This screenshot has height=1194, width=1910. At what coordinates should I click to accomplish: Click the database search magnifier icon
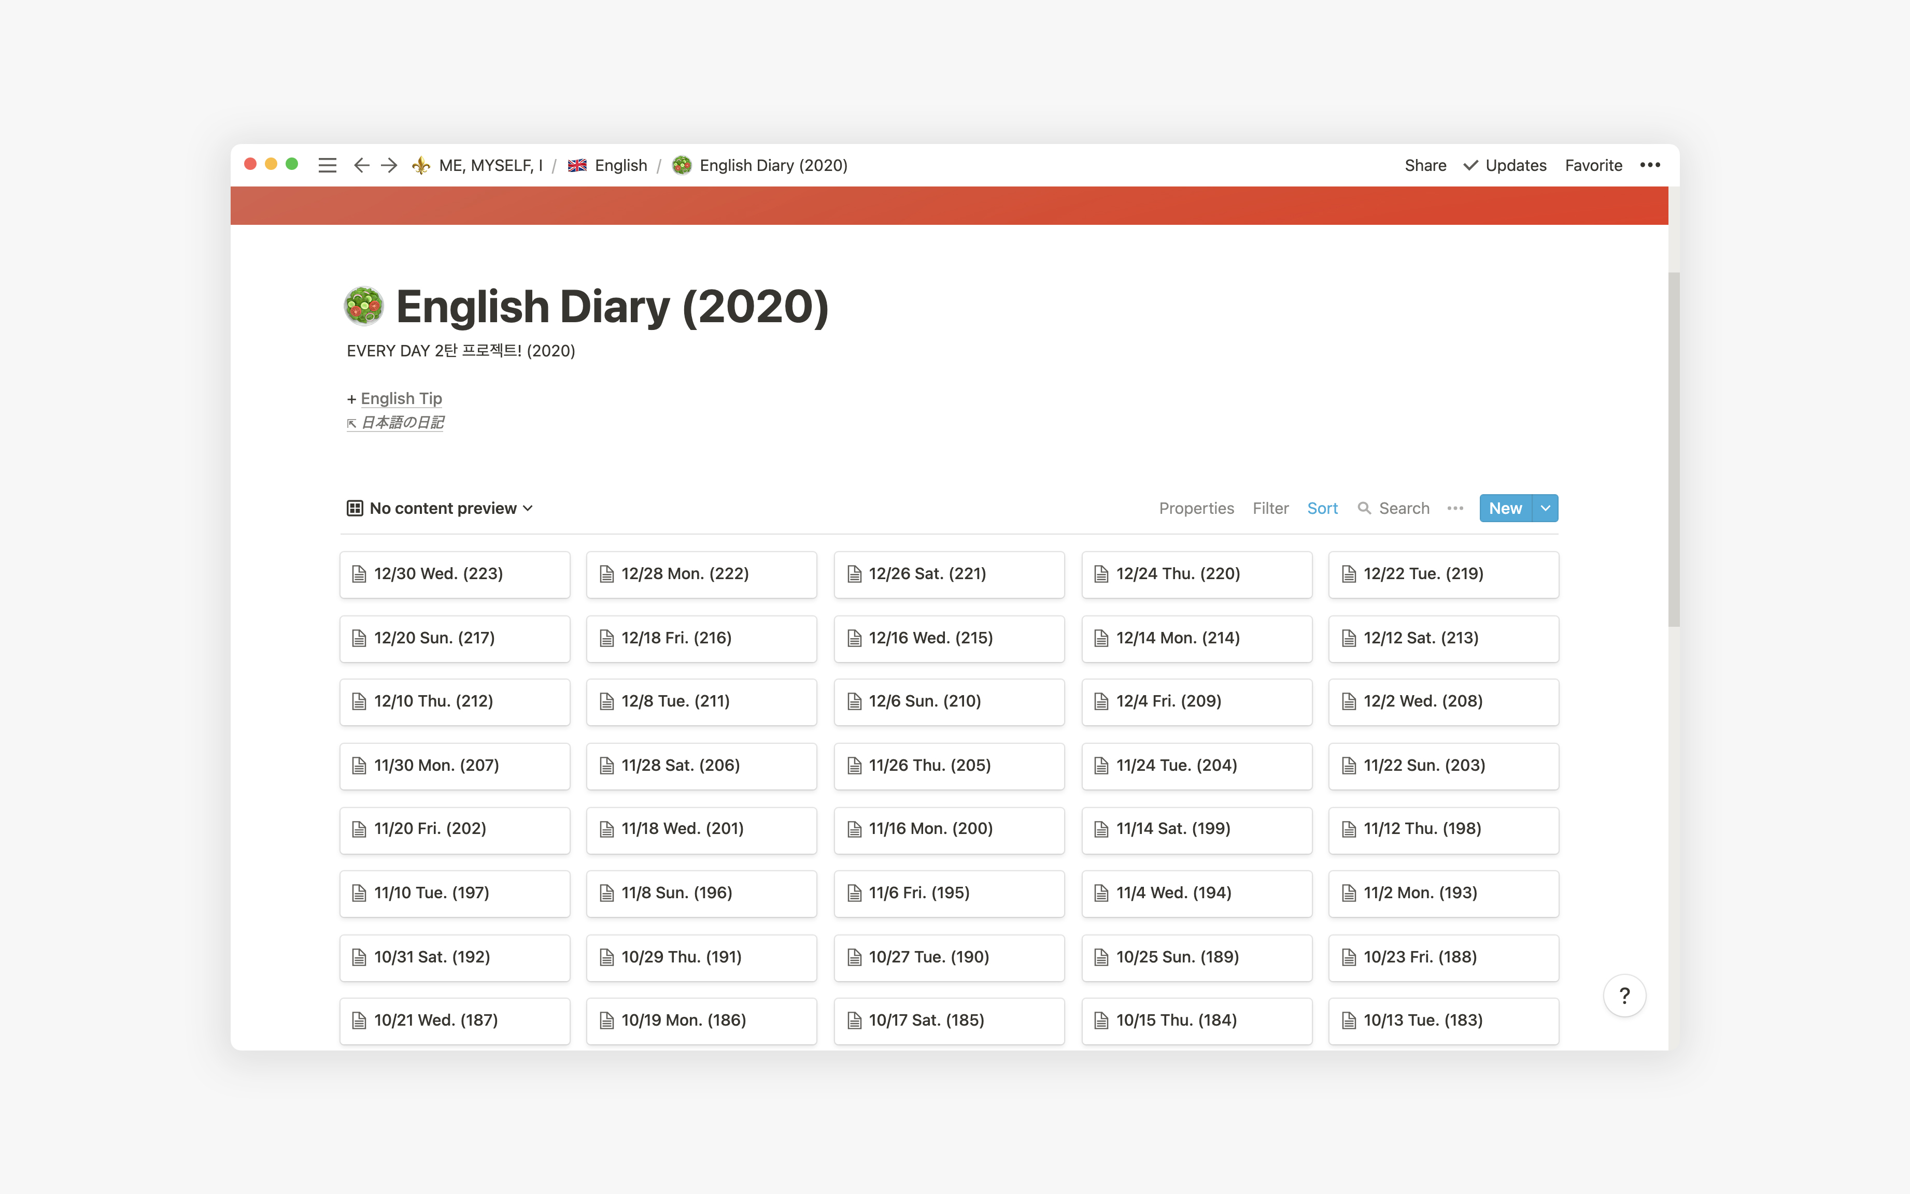click(1363, 508)
